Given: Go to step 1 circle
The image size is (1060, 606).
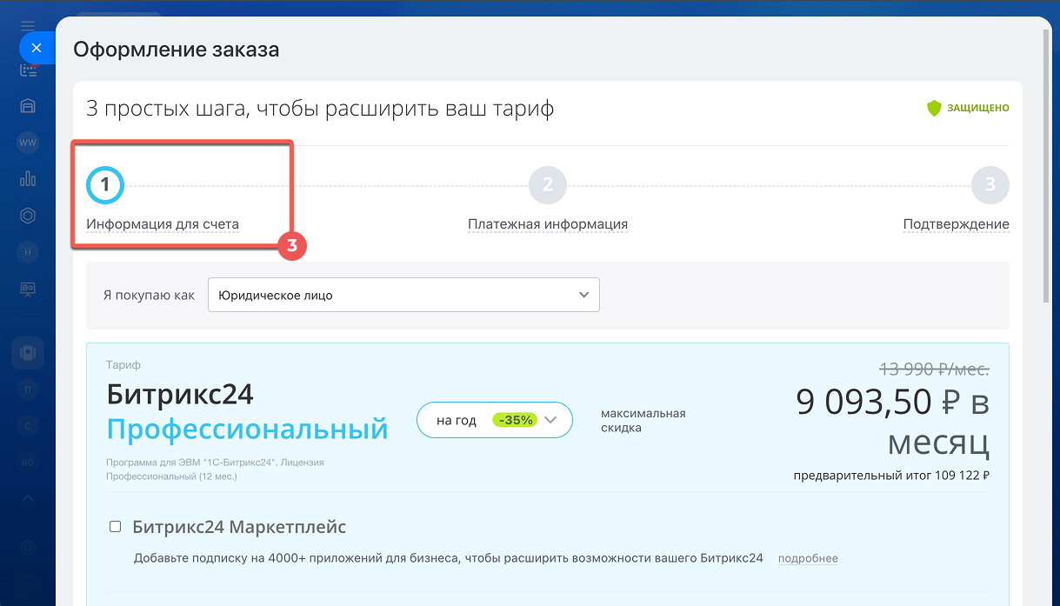Looking at the screenshot, I should [x=105, y=184].
